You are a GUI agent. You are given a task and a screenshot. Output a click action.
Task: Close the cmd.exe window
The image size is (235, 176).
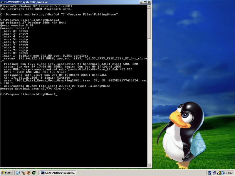pyautogui.click(x=149, y=2)
